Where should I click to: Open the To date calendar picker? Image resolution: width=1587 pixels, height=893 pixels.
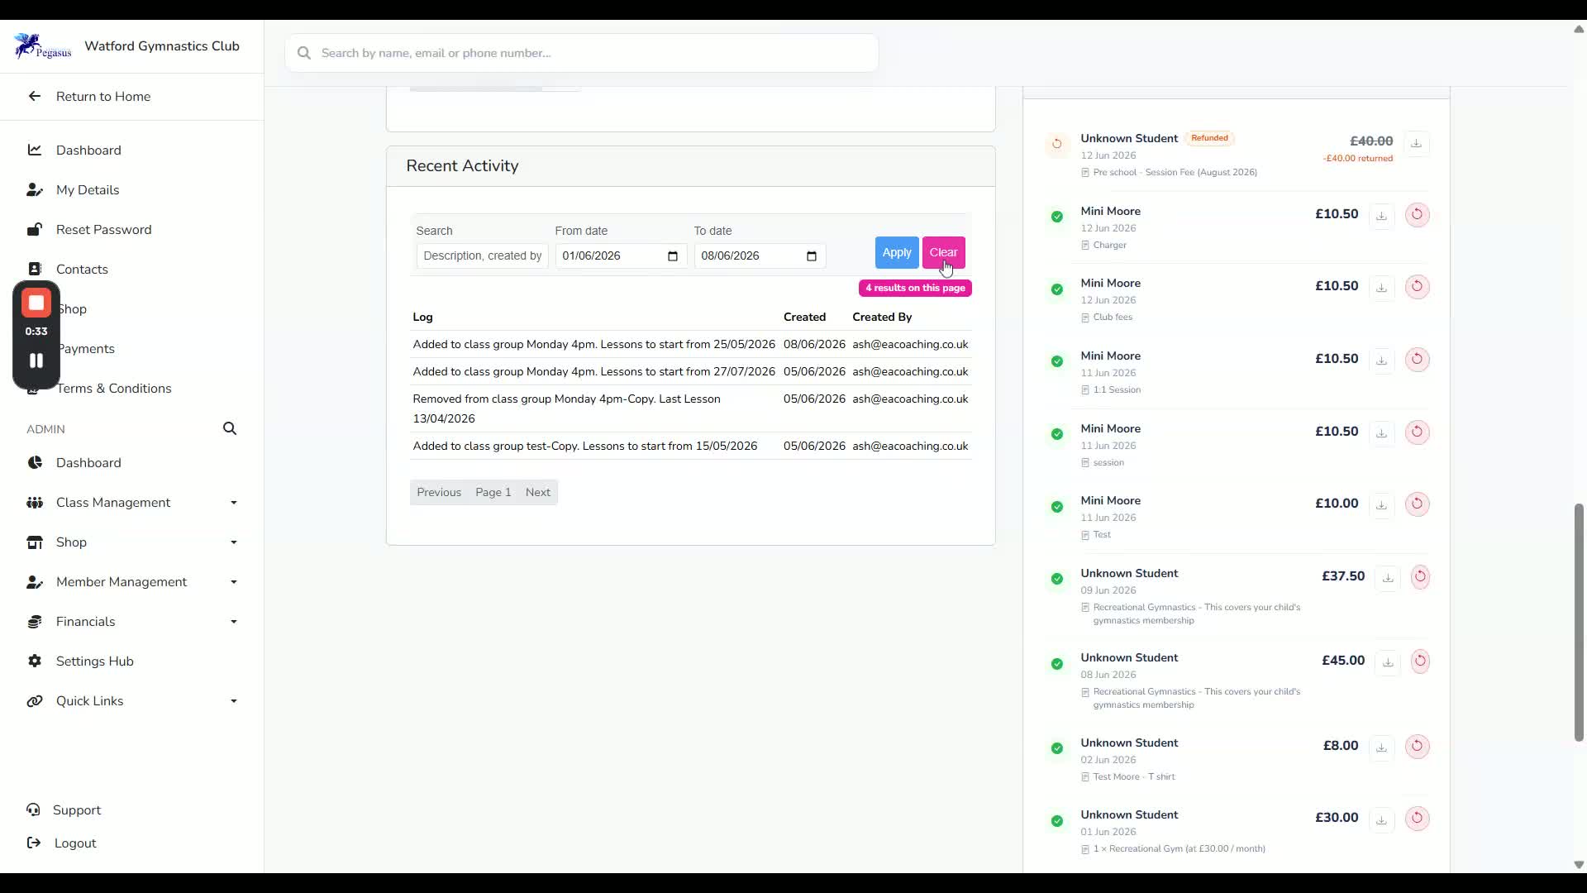click(x=812, y=256)
